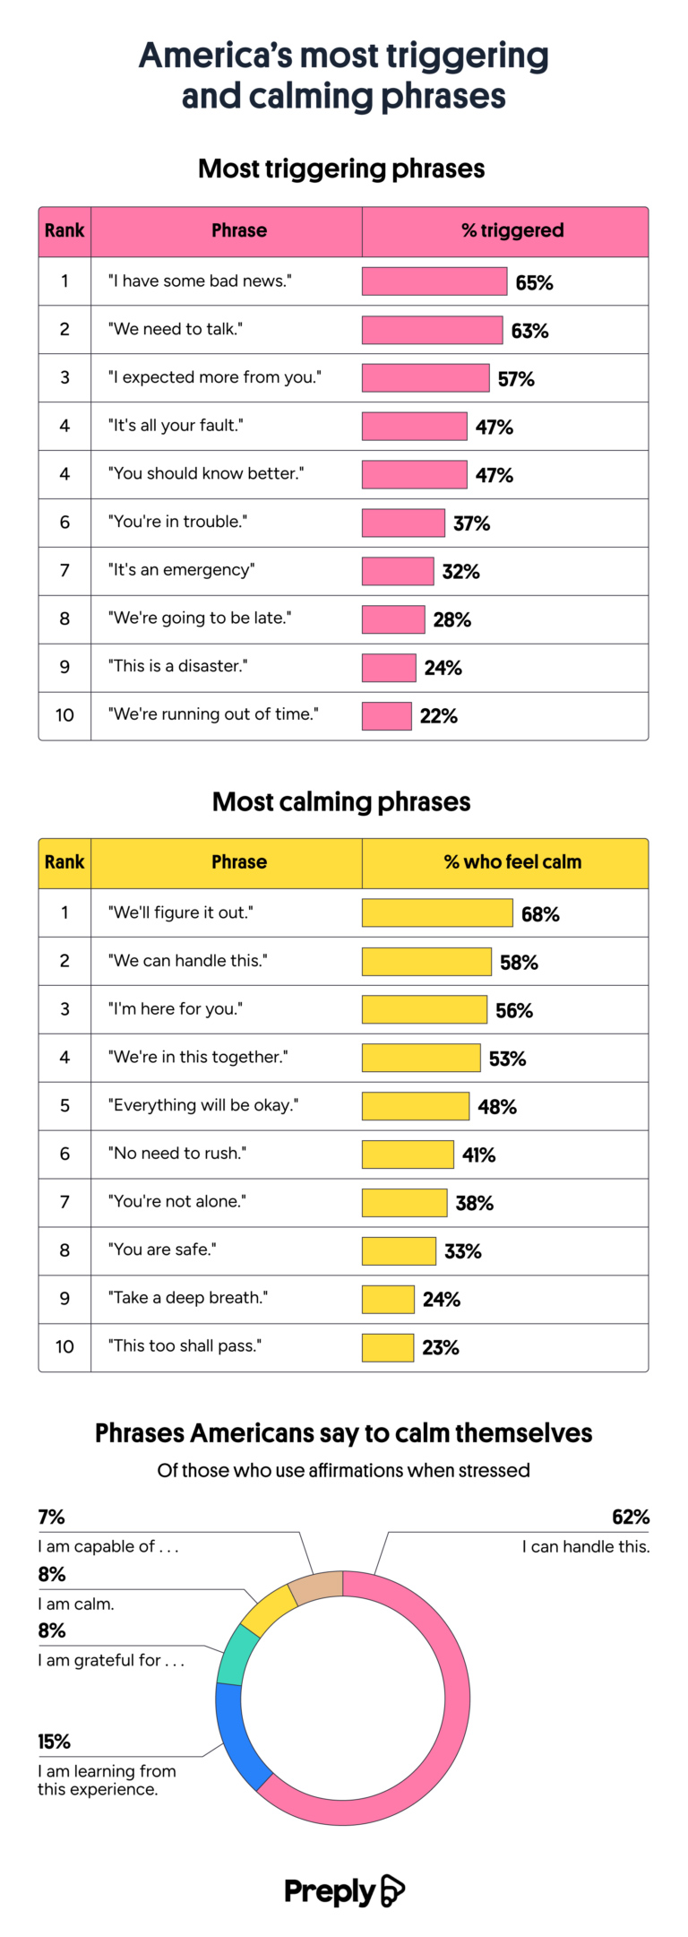The height and width of the screenshot is (1937, 688).
Task: Click the 15% learning experience label
Action: tap(107, 1766)
